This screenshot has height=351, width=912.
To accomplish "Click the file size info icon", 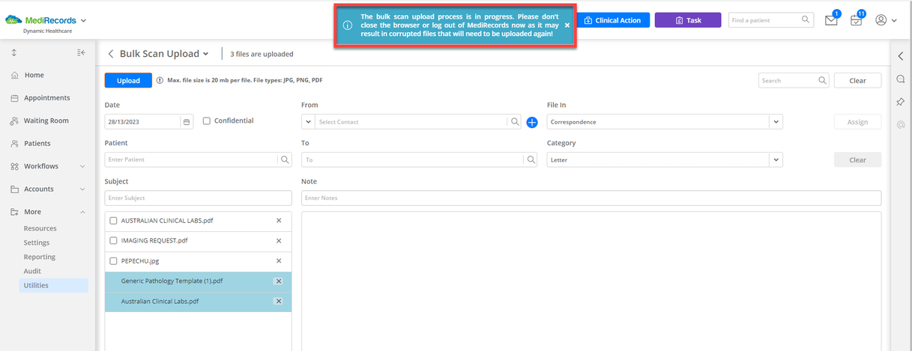I will [x=160, y=80].
